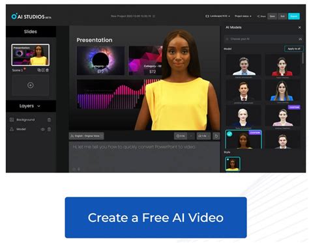
Task: Select the woman in red jacket model
Action: (282, 66)
